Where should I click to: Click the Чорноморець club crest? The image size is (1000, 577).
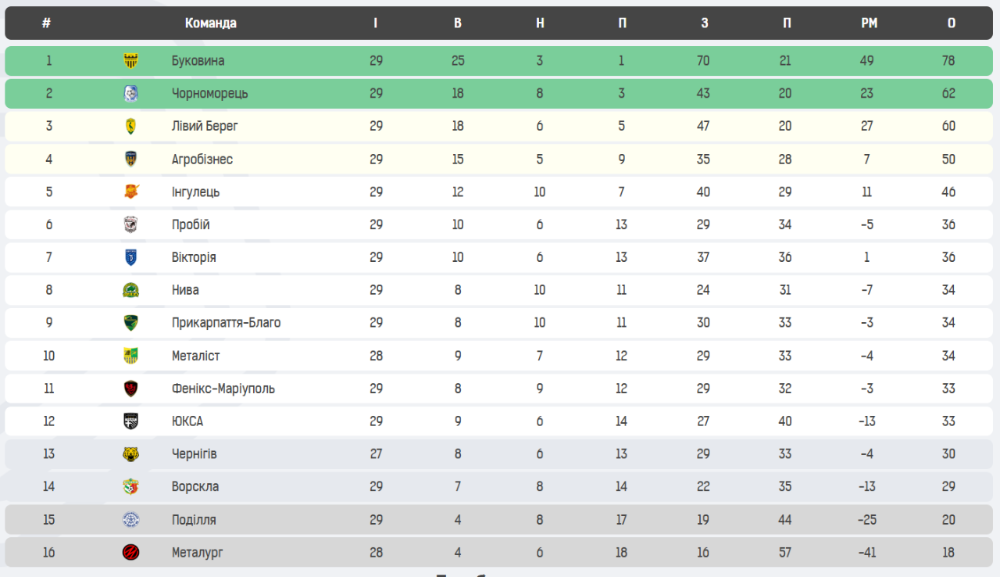130,94
